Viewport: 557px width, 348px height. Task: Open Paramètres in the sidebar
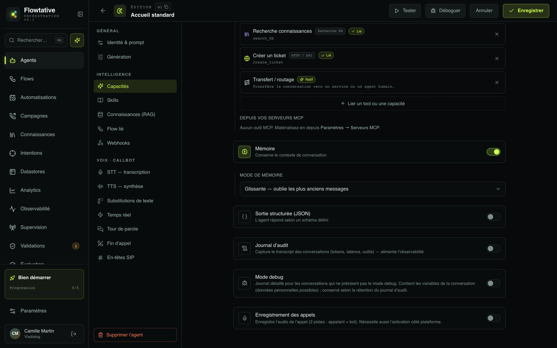[44, 311]
